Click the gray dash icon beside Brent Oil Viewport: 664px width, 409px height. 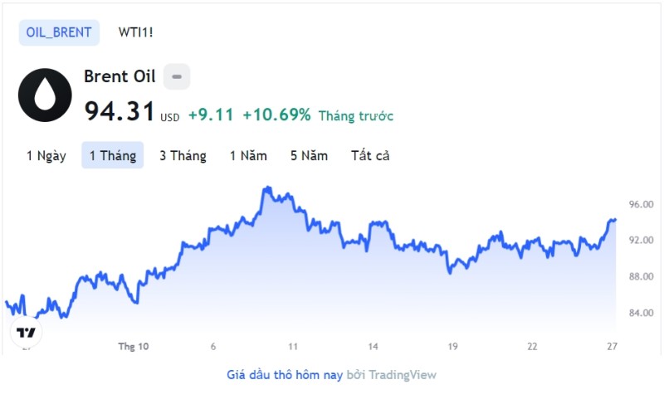tap(177, 76)
